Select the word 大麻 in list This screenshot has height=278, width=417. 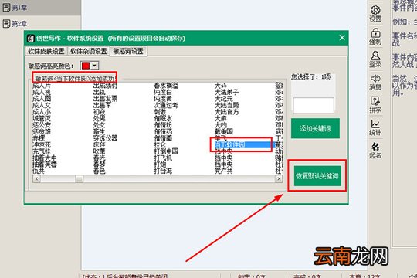(220, 118)
